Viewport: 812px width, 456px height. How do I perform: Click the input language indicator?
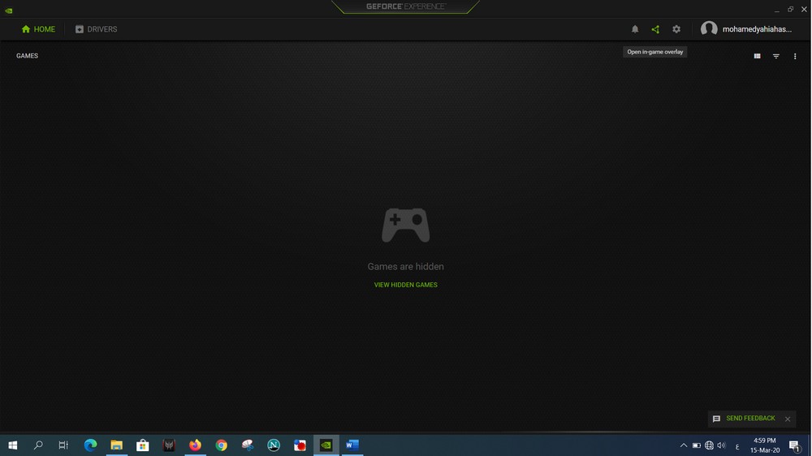[x=737, y=445]
